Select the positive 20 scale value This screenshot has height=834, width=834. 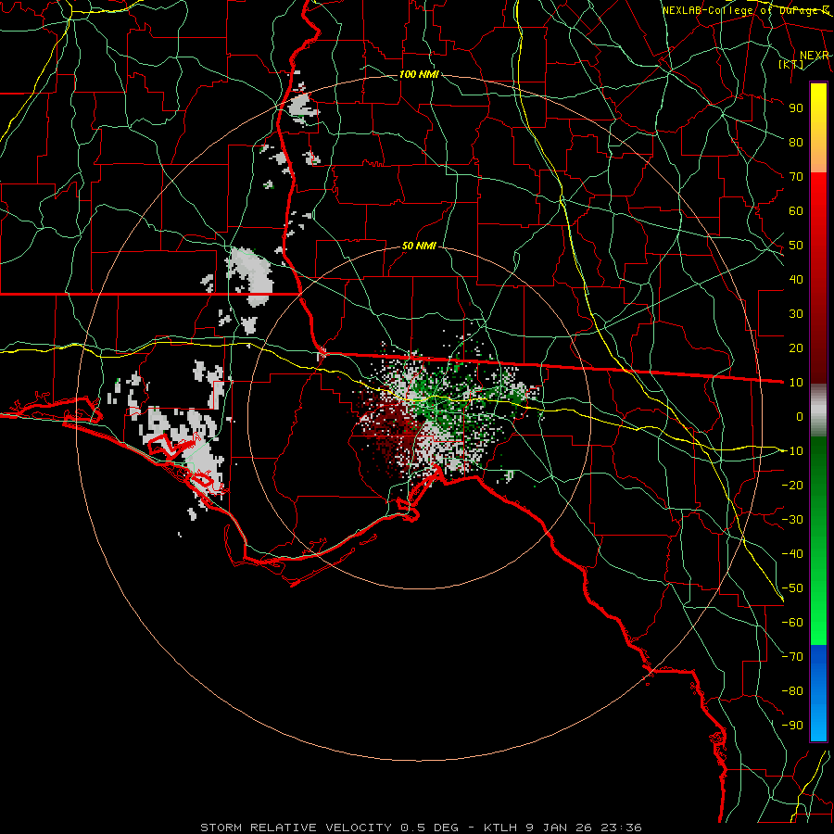click(x=796, y=347)
